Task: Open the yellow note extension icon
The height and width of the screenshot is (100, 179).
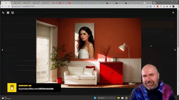Action: point(161,6)
